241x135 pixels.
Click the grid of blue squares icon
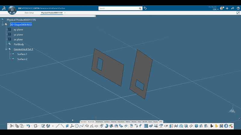point(146,126)
